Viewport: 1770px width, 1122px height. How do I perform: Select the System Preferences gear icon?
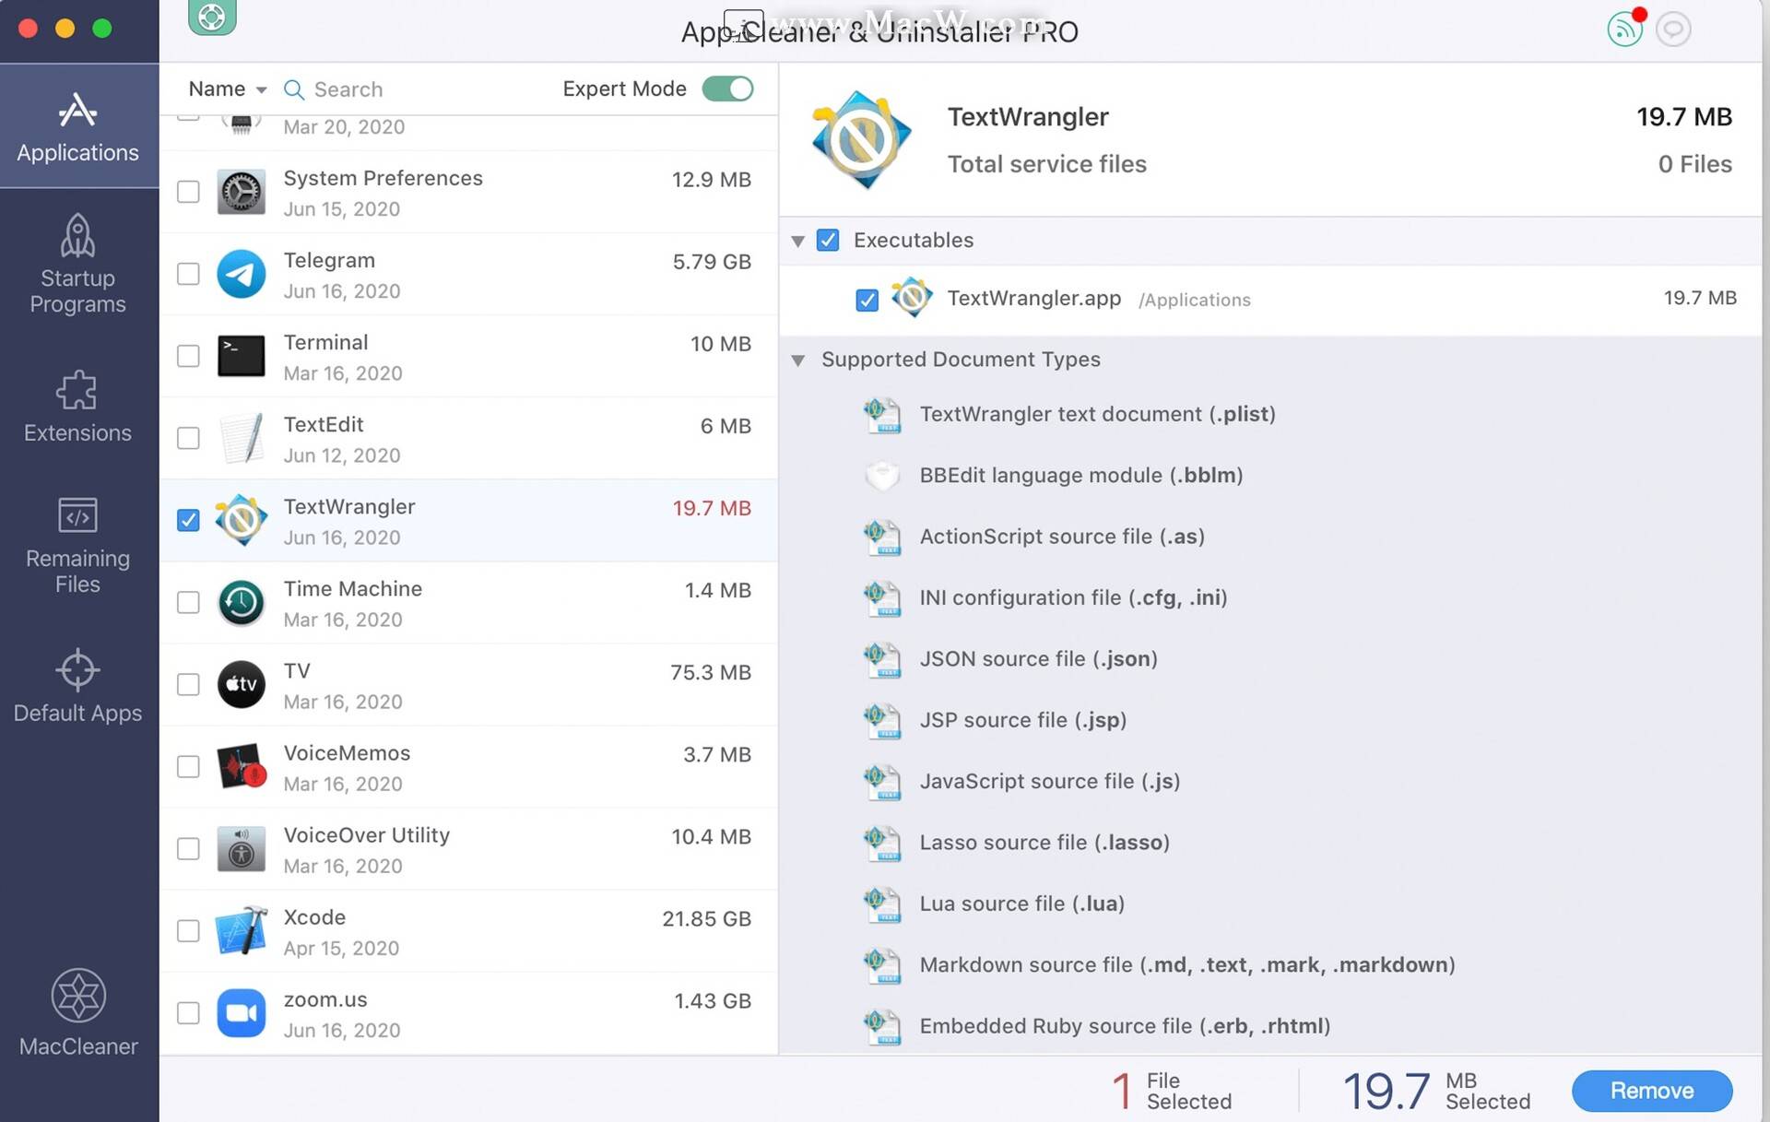pyautogui.click(x=241, y=192)
